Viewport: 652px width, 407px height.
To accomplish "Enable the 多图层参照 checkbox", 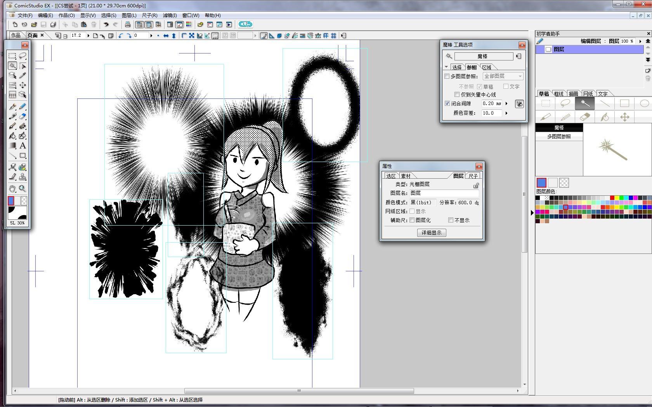I will (x=447, y=76).
